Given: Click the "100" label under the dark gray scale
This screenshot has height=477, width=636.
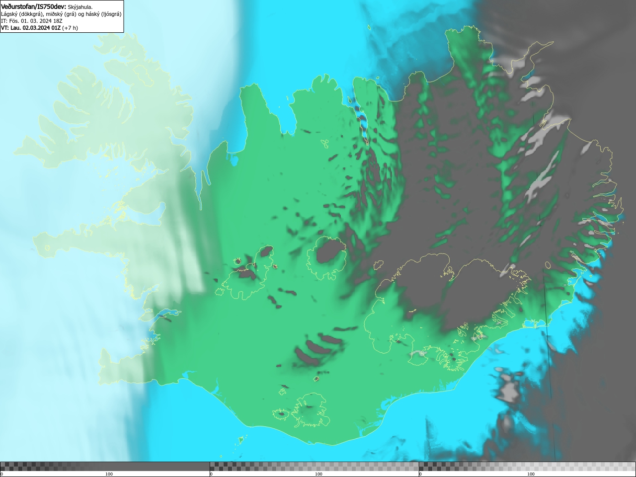Looking at the screenshot, I should tap(109, 474).
